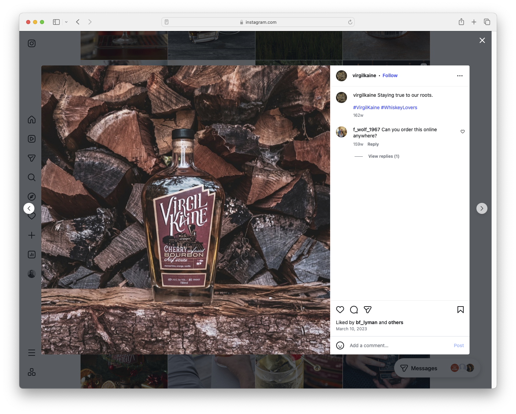This screenshot has height=414, width=516.
Task: Click the #WhiskeyLovers hashtag
Action: tap(399, 107)
